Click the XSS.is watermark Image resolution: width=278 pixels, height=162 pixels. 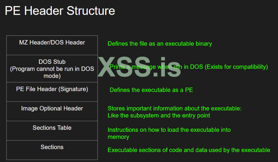tap(140, 67)
